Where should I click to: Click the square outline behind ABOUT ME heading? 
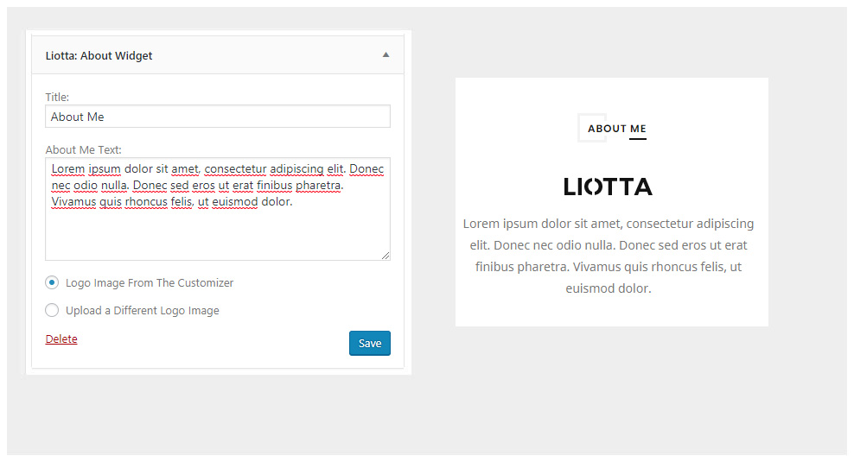582,118
